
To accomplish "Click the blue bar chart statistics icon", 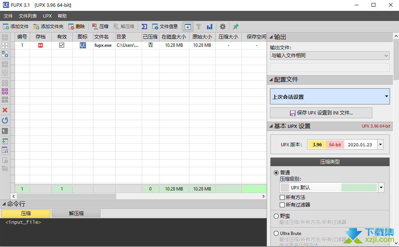I will pos(209,27).
